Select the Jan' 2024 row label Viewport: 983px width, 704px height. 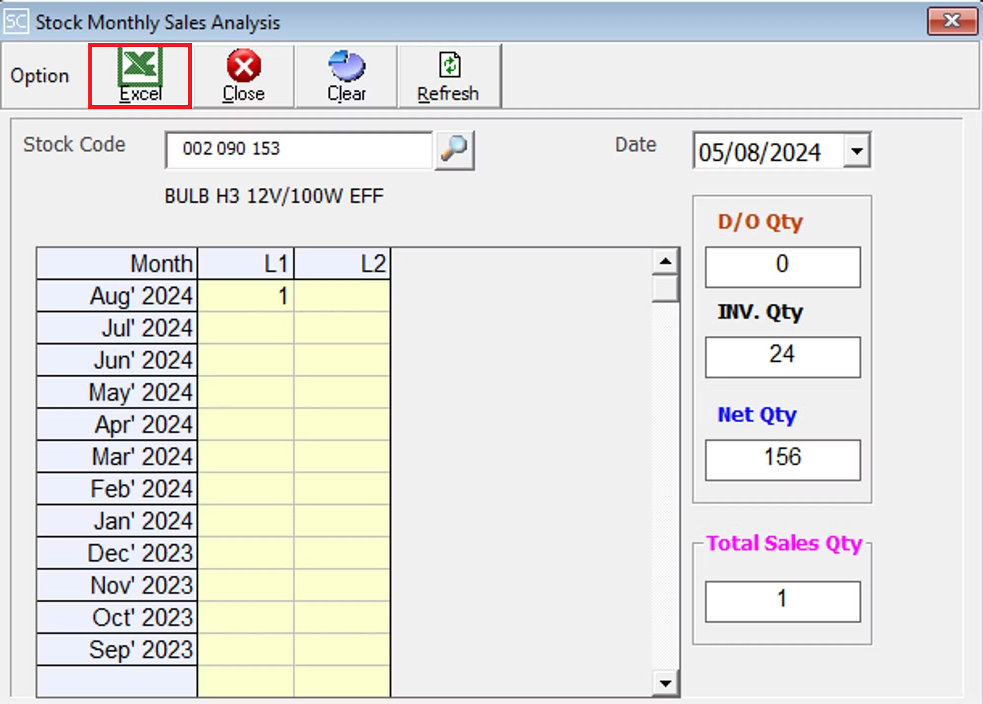pyautogui.click(x=117, y=521)
